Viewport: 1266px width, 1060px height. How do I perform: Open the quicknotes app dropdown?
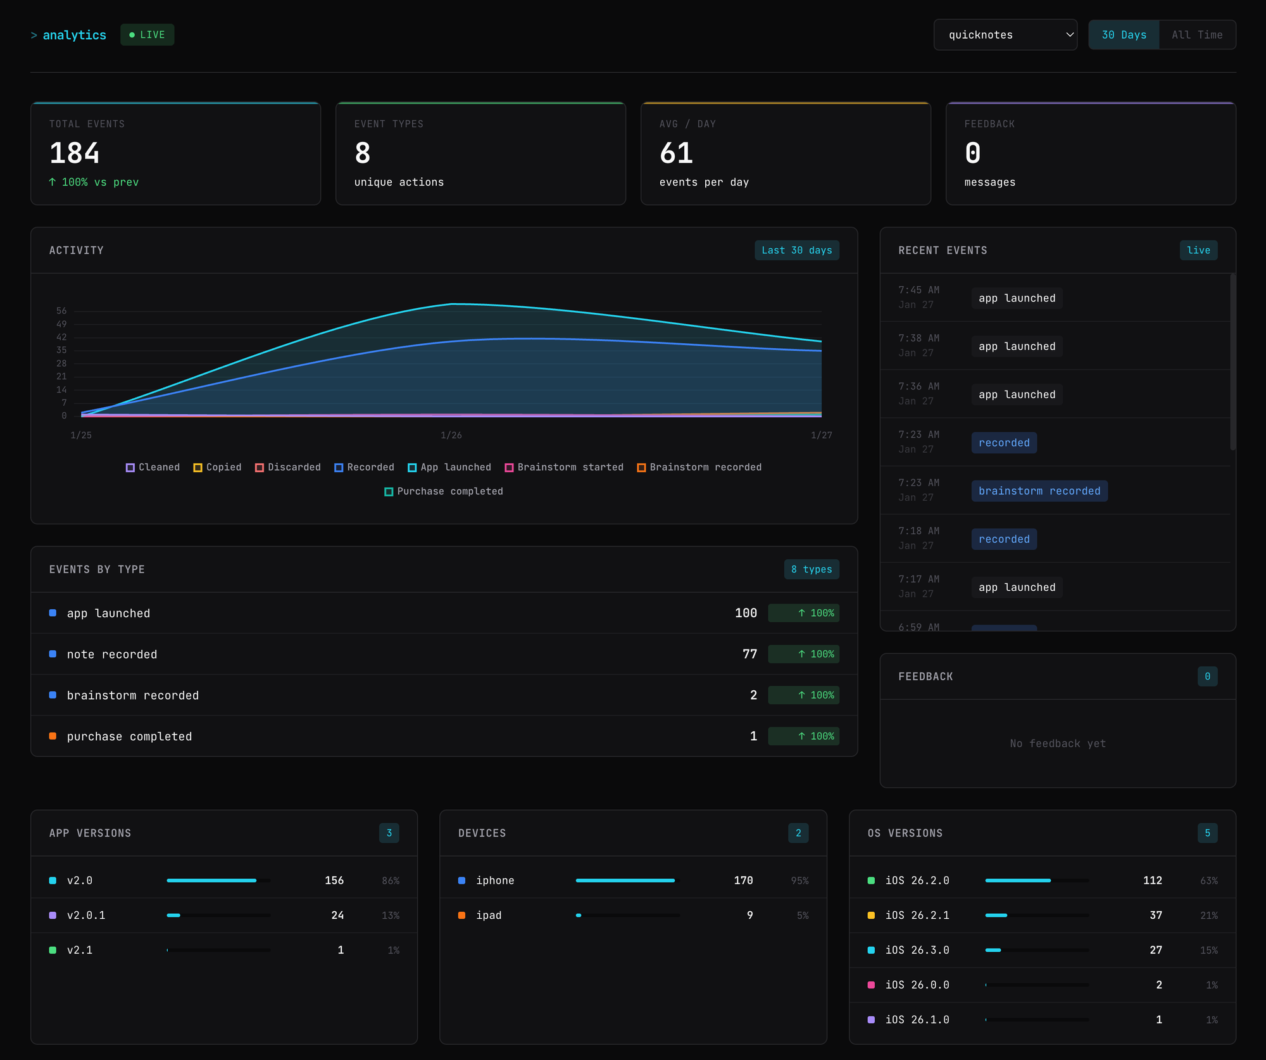(1005, 35)
